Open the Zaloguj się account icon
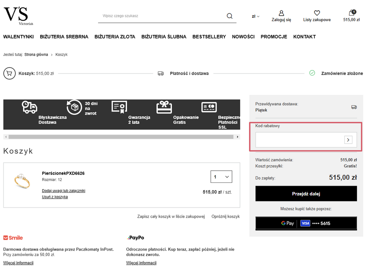Viewport: 365px width, 270px height. click(x=281, y=14)
